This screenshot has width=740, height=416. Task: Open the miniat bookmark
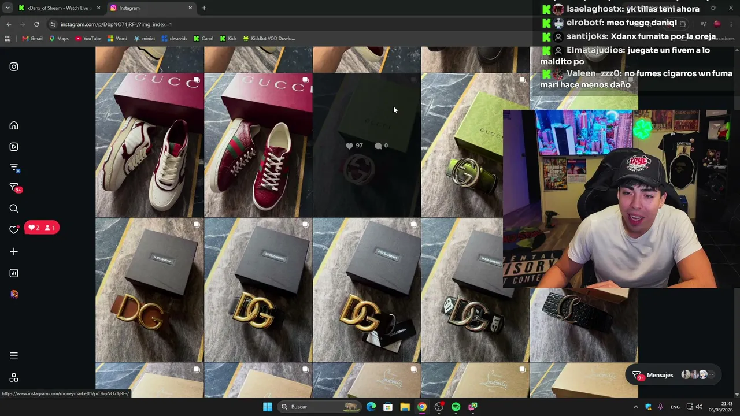click(145, 39)
